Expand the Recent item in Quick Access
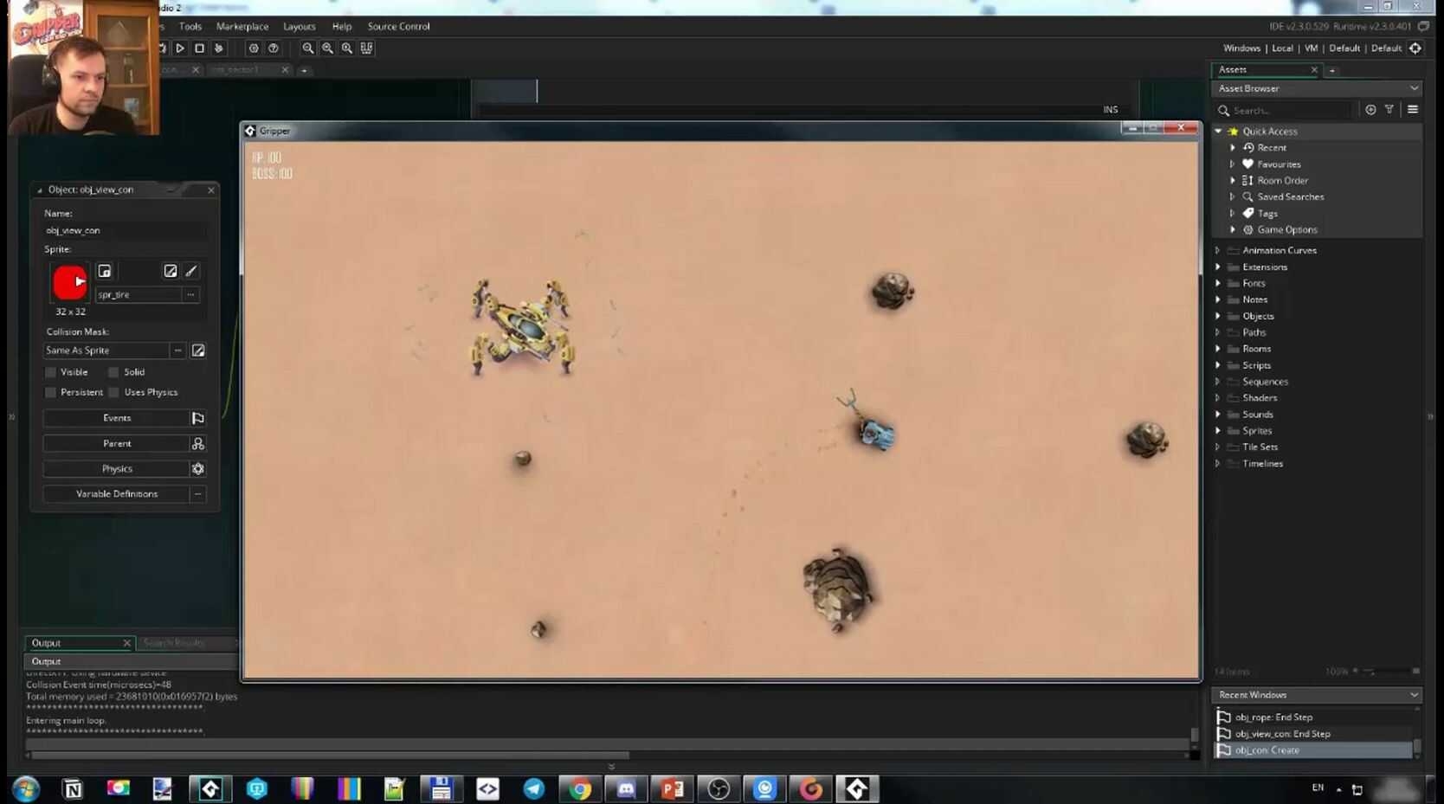 coord(1233,148)
